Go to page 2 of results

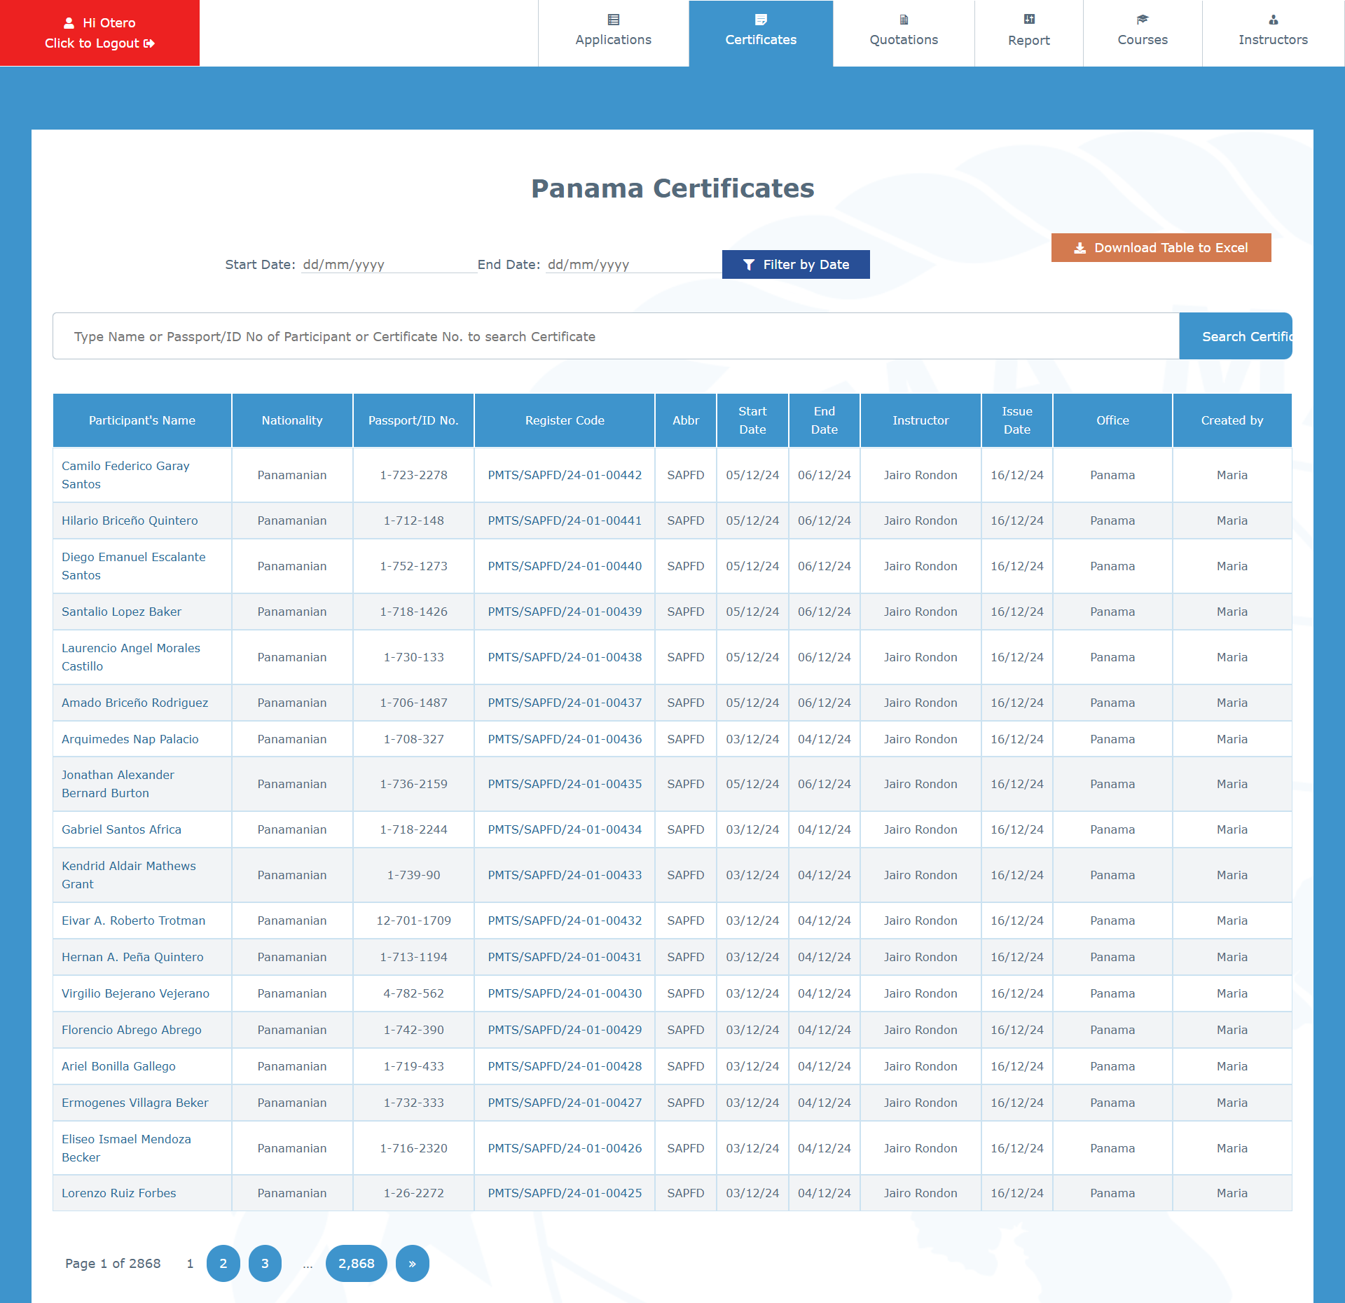[223, 1263]
